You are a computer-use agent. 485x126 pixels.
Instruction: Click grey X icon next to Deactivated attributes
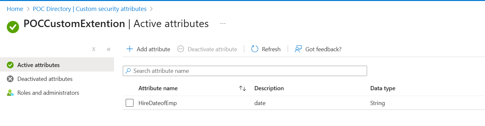click(x=10, y=79)
